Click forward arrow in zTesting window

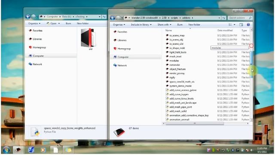[34, 16]
